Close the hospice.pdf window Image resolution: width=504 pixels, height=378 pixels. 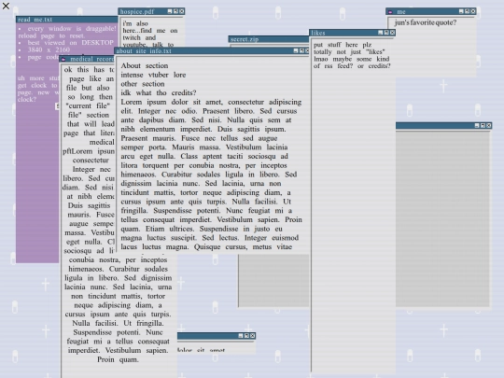pos(182,11)
